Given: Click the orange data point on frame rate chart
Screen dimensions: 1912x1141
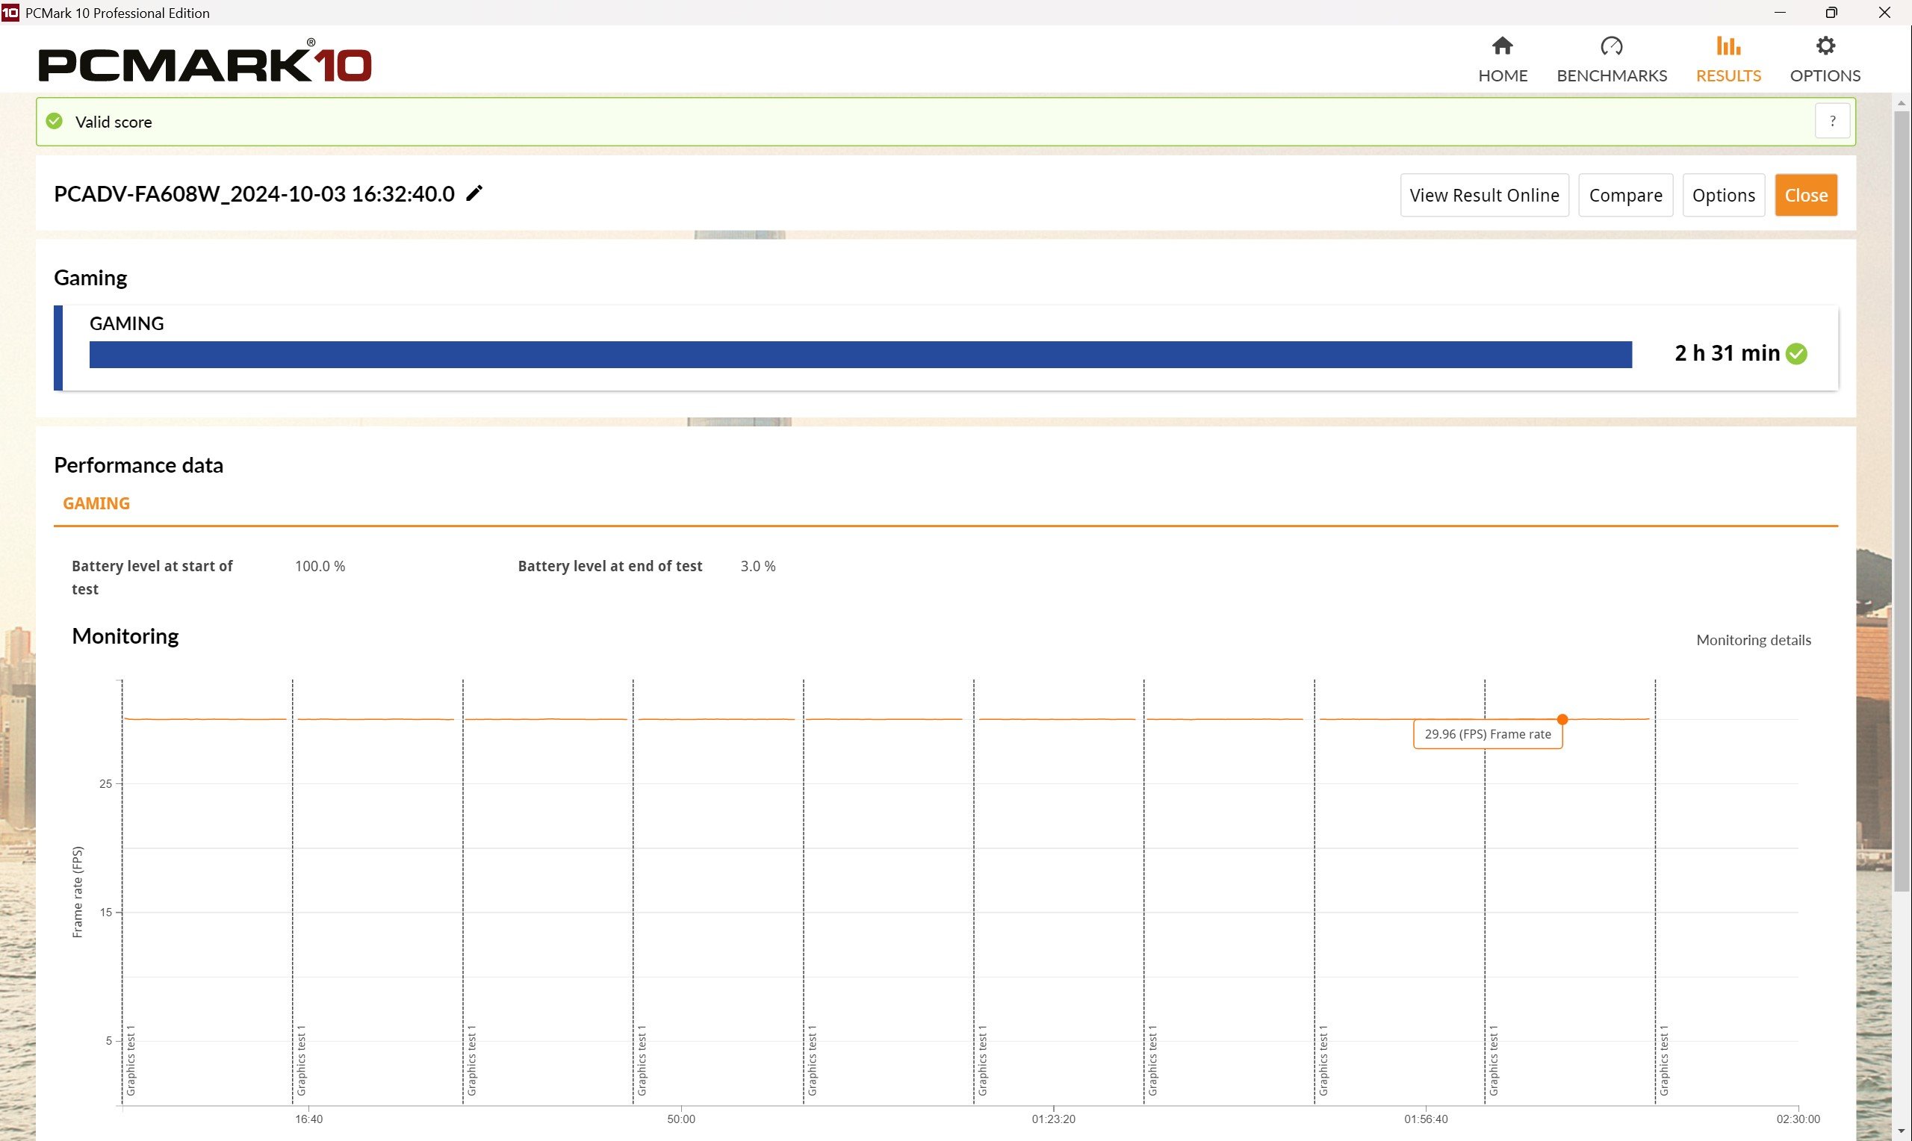Looking at the screenshot, I should [1562, 720].
